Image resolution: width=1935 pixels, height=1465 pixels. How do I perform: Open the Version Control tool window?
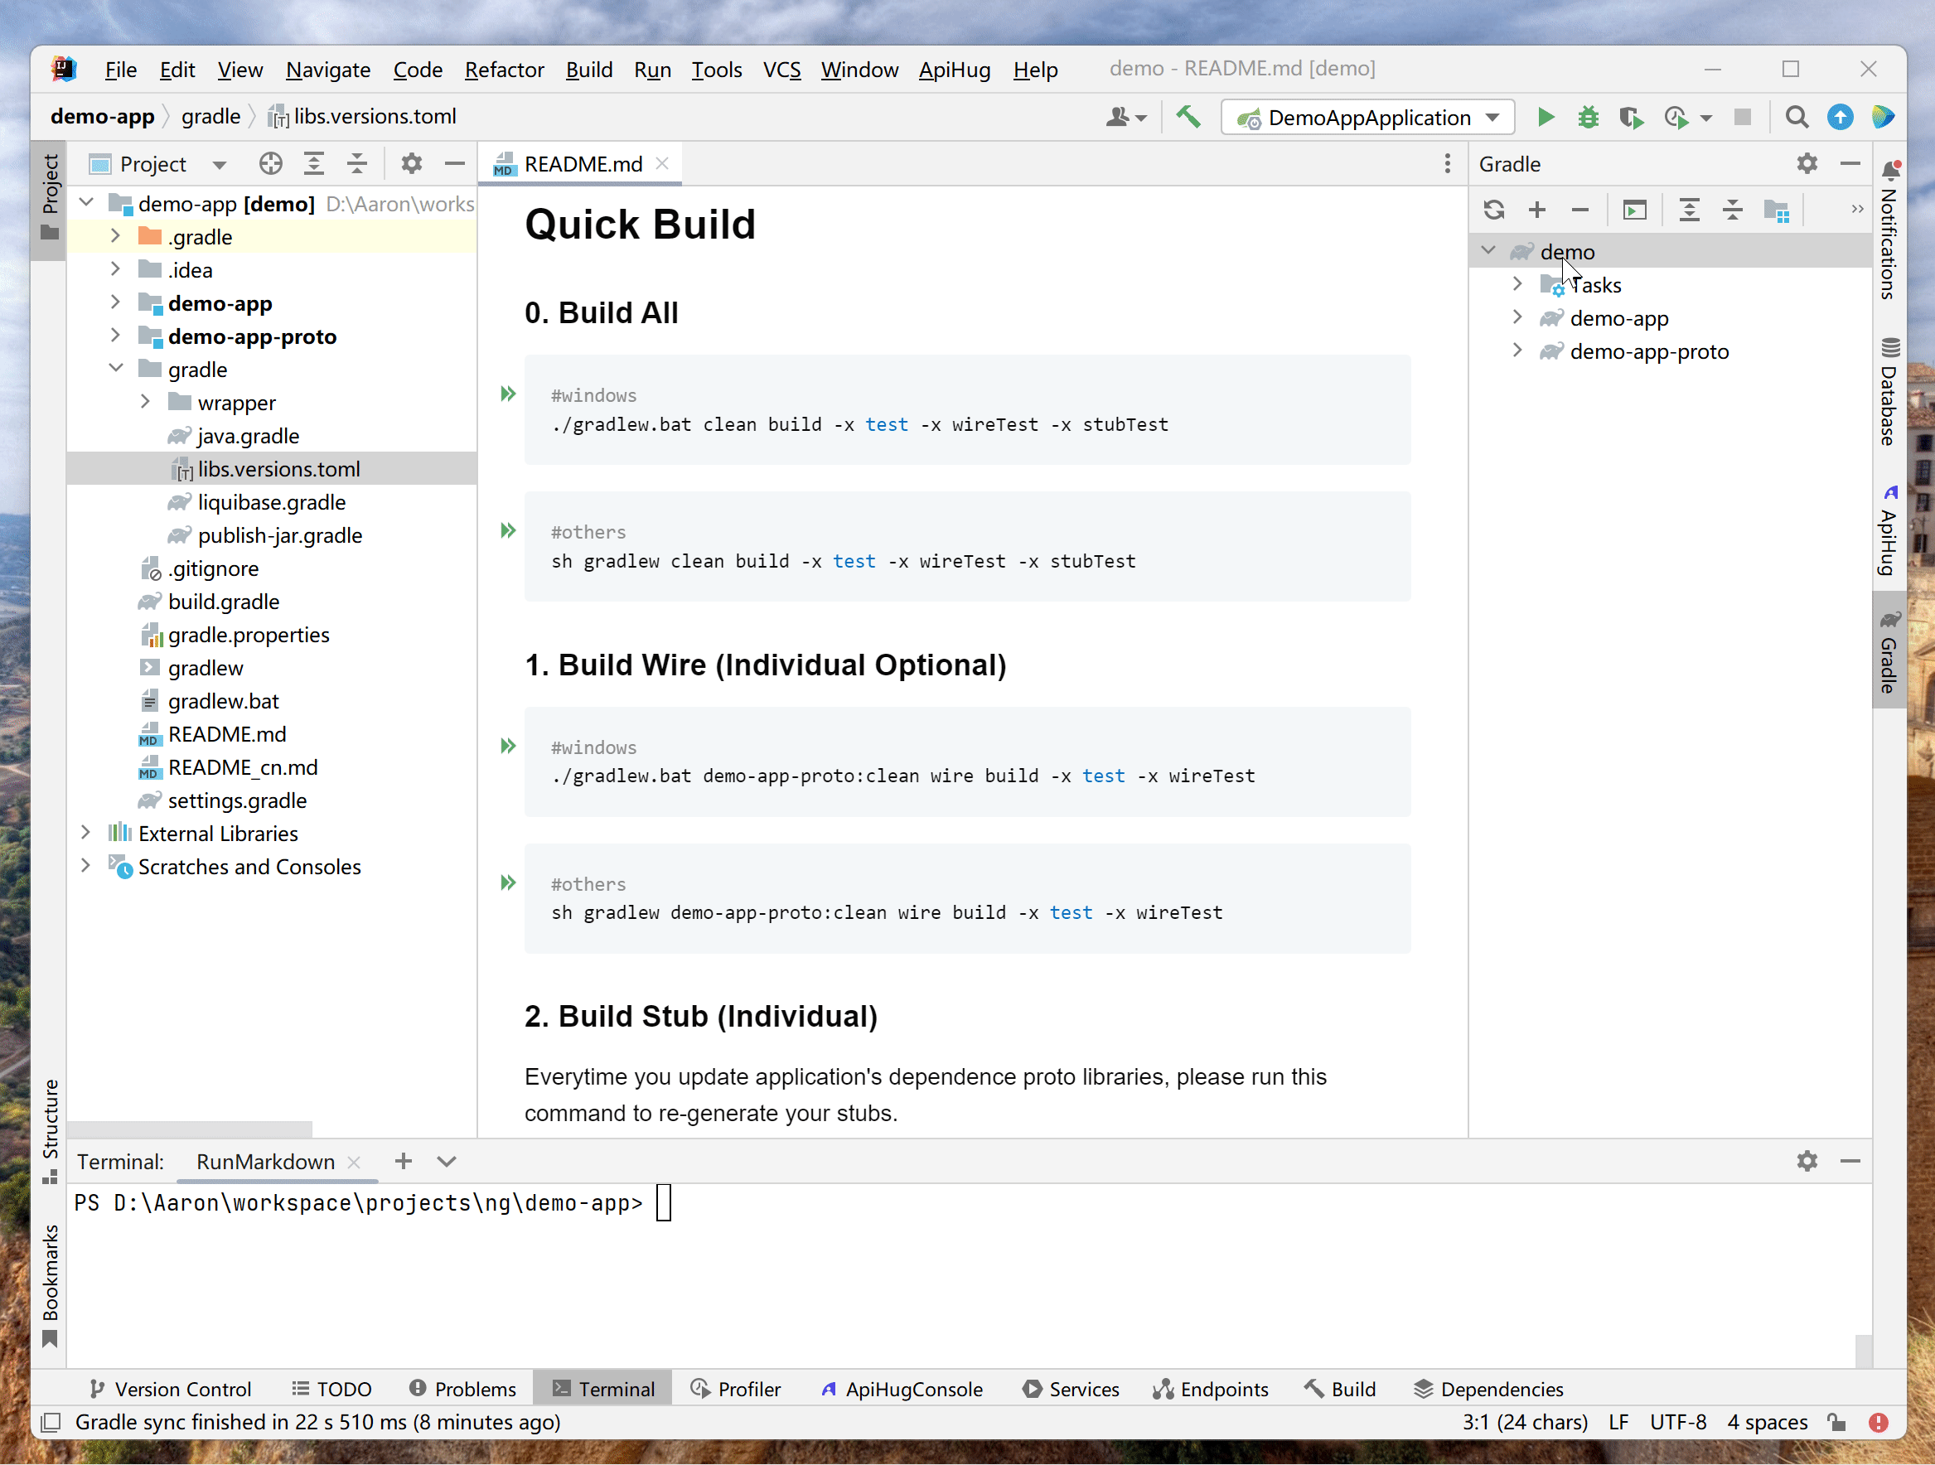coord(171,1389)
